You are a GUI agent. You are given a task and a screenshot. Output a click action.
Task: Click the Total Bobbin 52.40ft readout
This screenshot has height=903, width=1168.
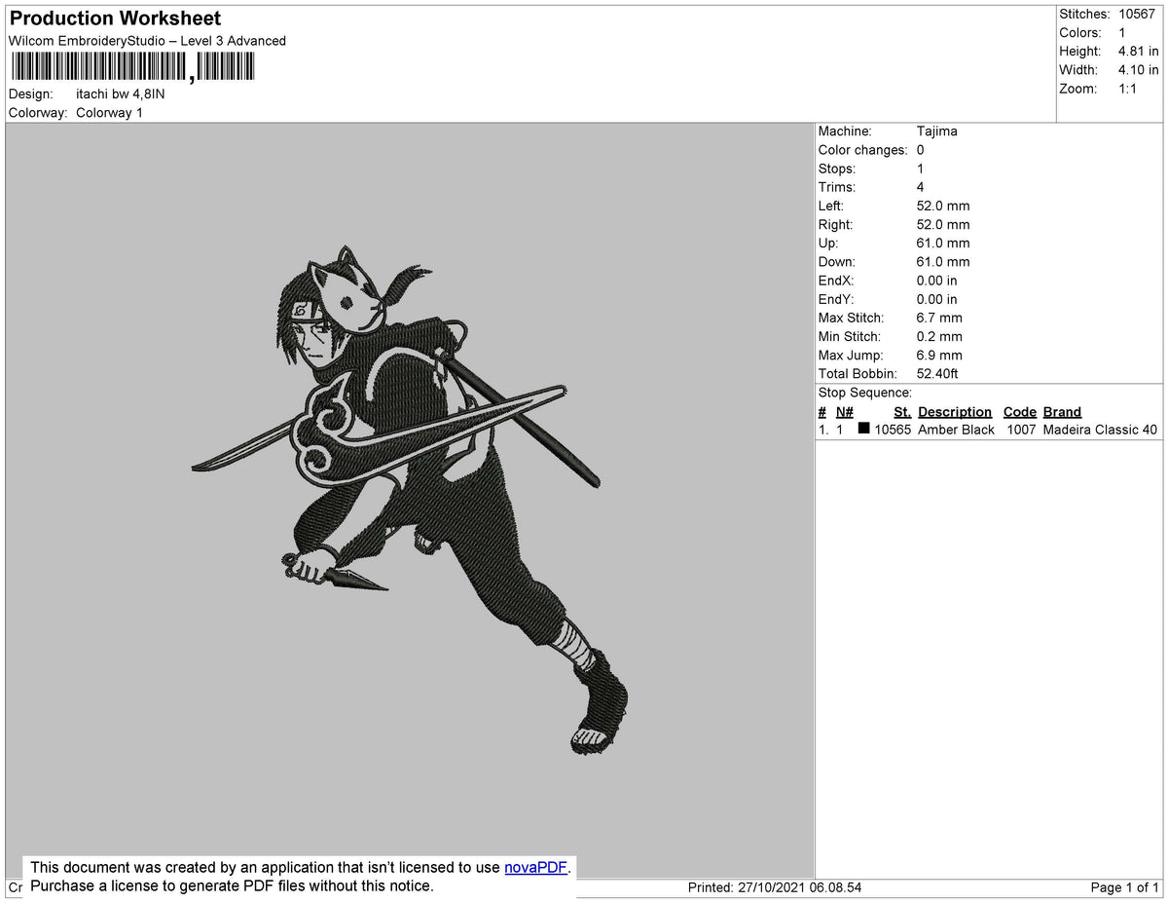[936, 373]
